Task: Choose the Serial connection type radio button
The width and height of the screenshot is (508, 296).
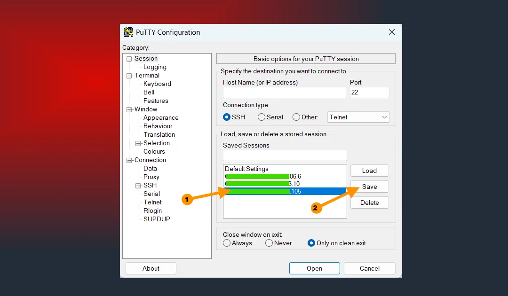Action: click(262, 117)
